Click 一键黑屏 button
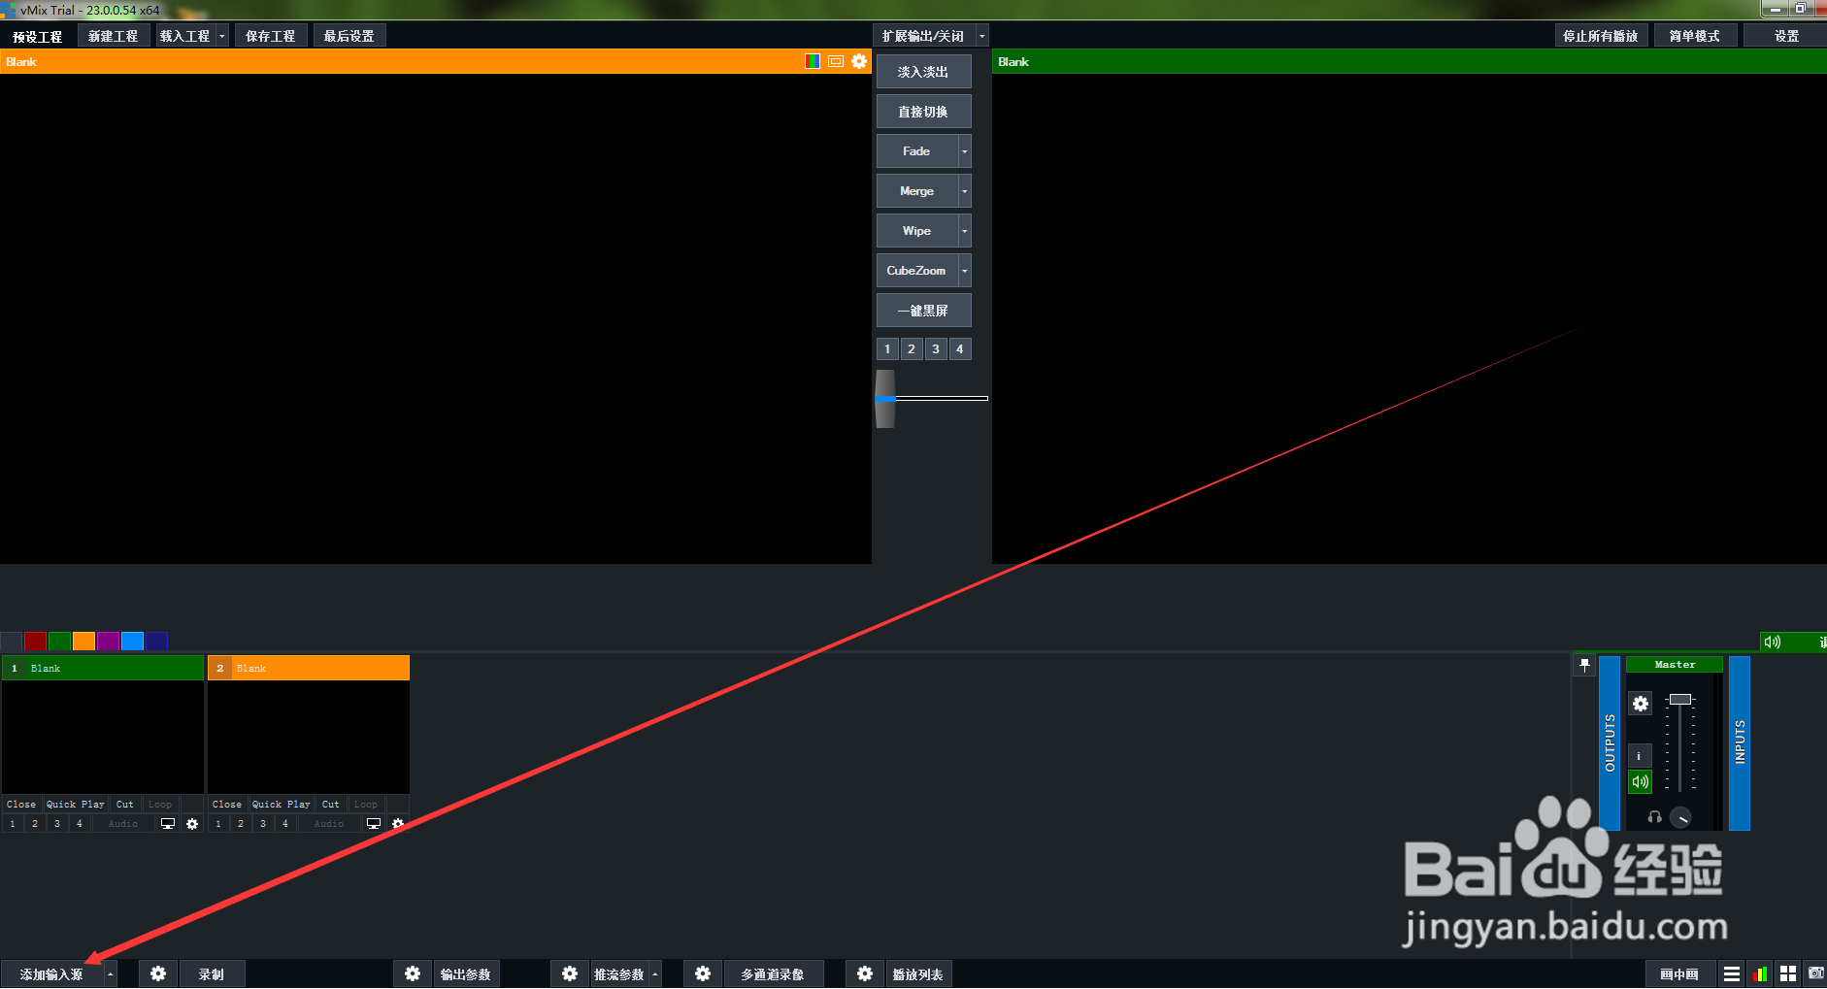1827x989 pixels. click(923, 311)
